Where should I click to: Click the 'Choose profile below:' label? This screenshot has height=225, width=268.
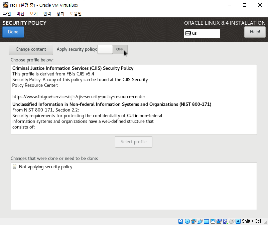point(32,60)
